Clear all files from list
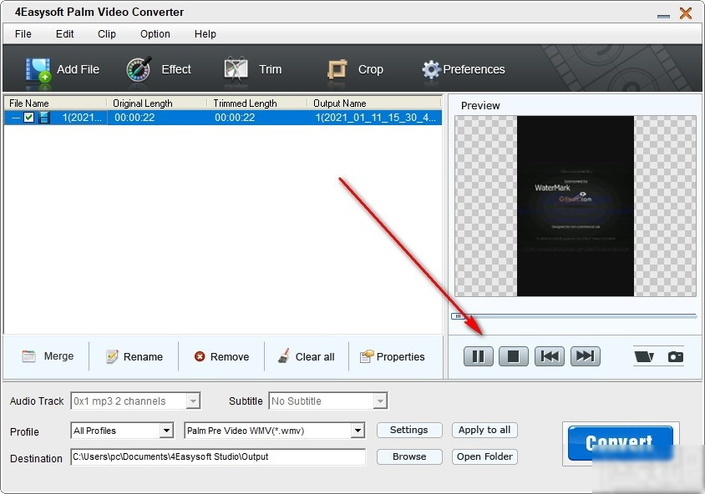The width and height of the screenshot is (705, 494). click(307, 356)
